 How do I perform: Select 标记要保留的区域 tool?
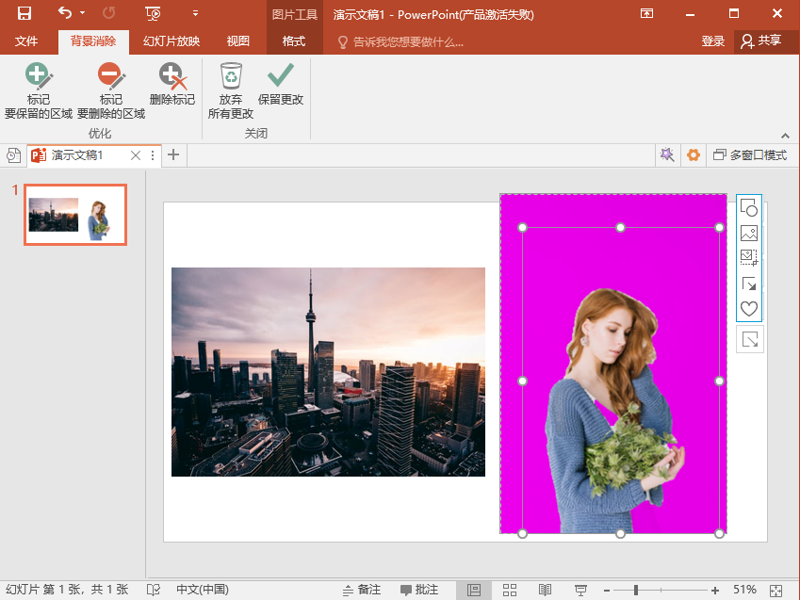pyautogui.click(x=39, y=90)
